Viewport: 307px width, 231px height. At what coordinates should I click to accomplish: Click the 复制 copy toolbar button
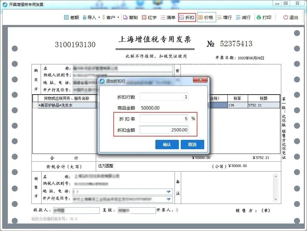tap(130, 17)
